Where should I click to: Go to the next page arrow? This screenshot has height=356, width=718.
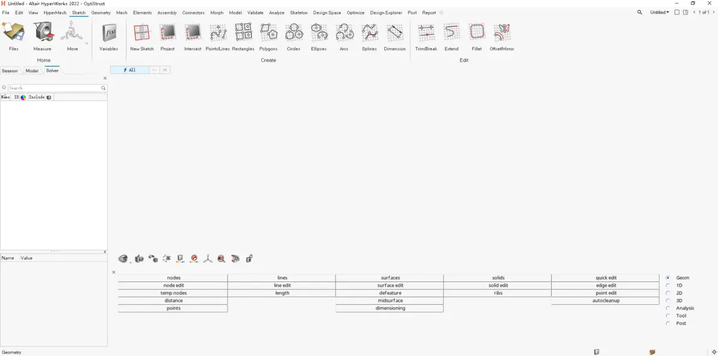coord(713,13)
